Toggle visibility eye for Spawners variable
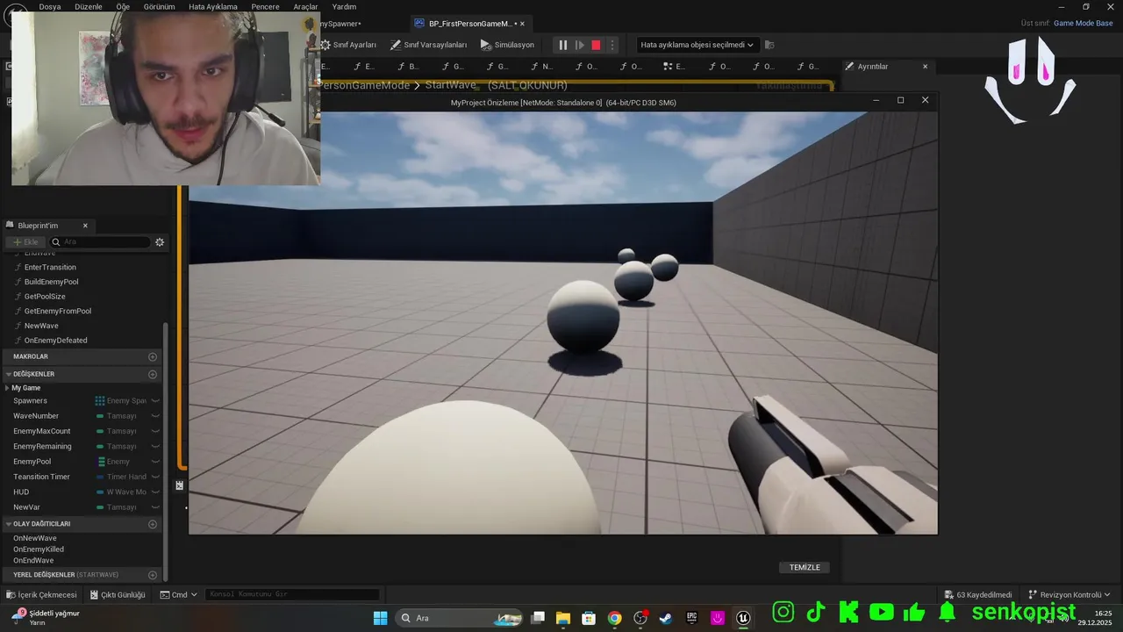Screen dimensions: 1123x632 [155, 401]
